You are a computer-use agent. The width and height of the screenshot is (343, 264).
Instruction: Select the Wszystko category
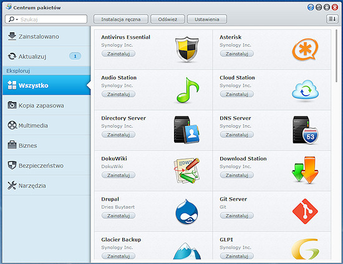46,85
